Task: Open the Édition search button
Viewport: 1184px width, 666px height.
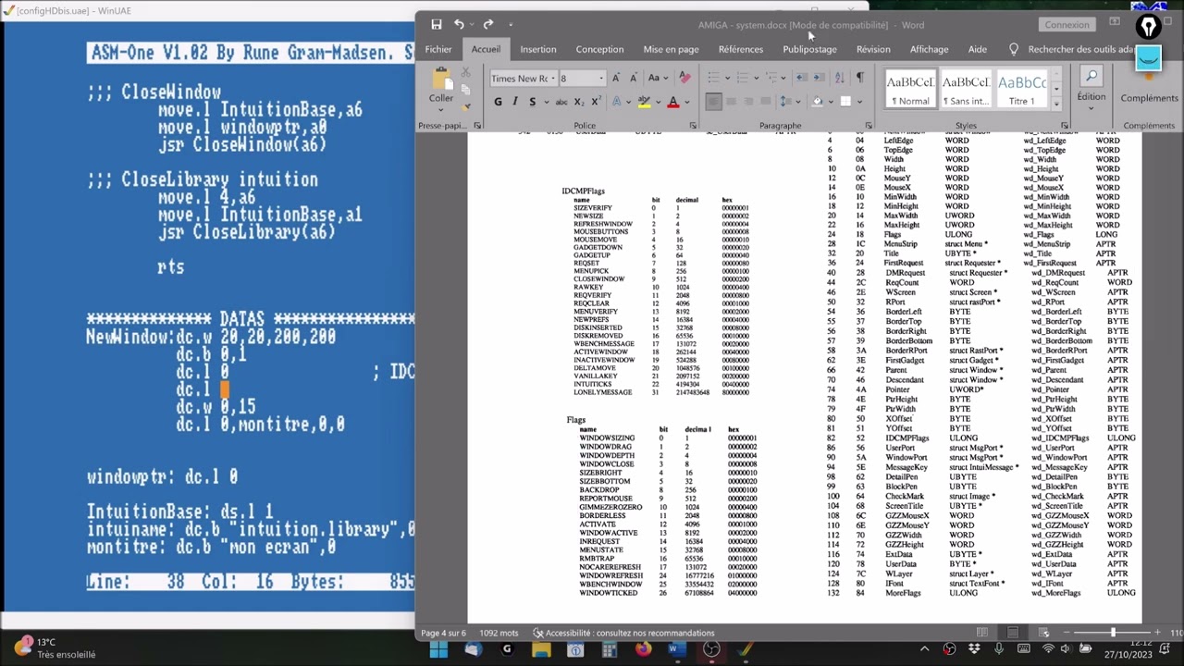Action: tap(1091, 85)
